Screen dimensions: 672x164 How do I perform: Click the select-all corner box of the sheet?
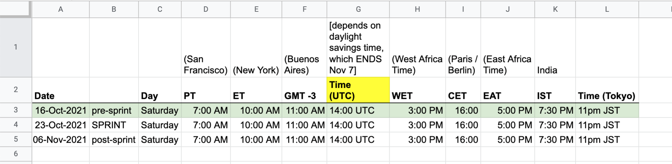click(x=15, y=9)
